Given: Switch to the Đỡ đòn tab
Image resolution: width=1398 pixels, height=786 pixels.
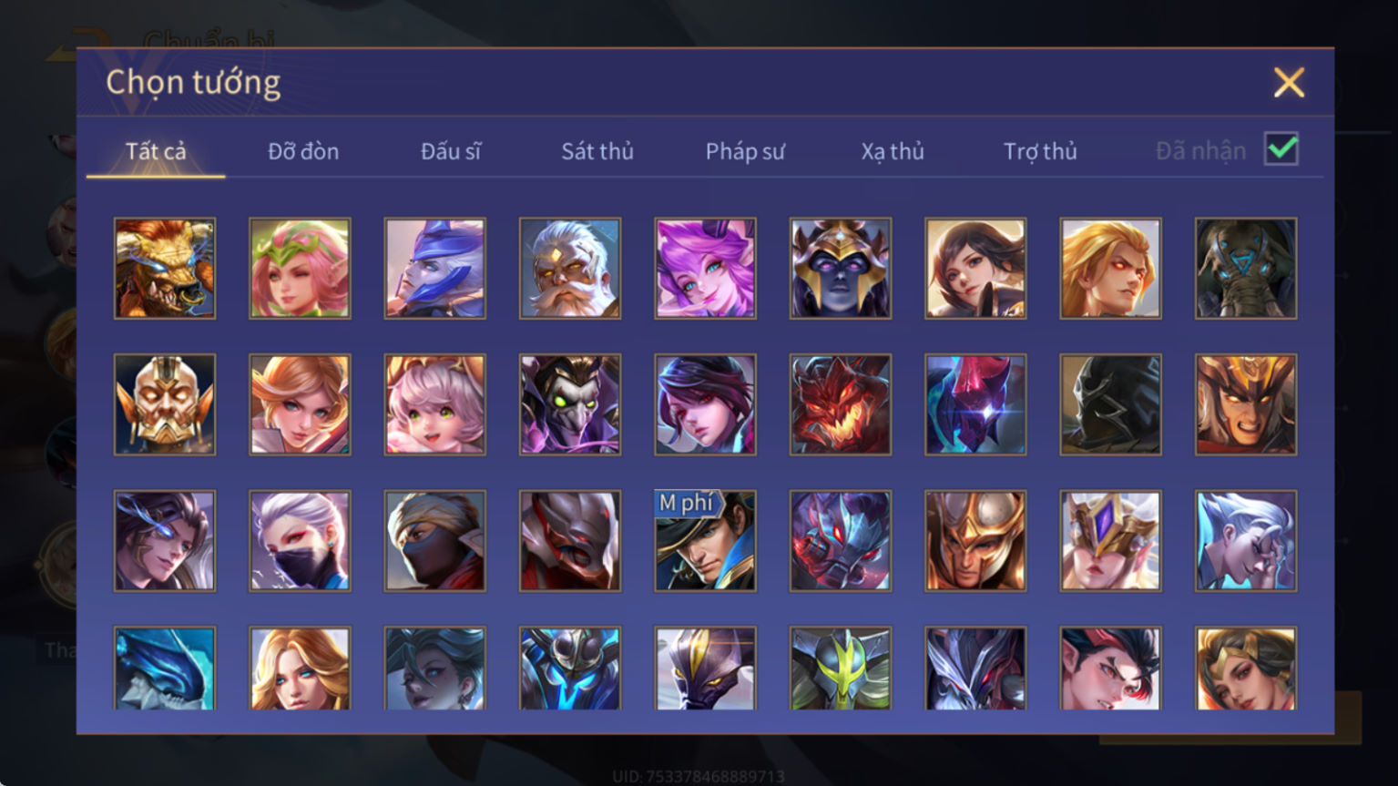Looking at the screenshot, I should click(303, 151).
